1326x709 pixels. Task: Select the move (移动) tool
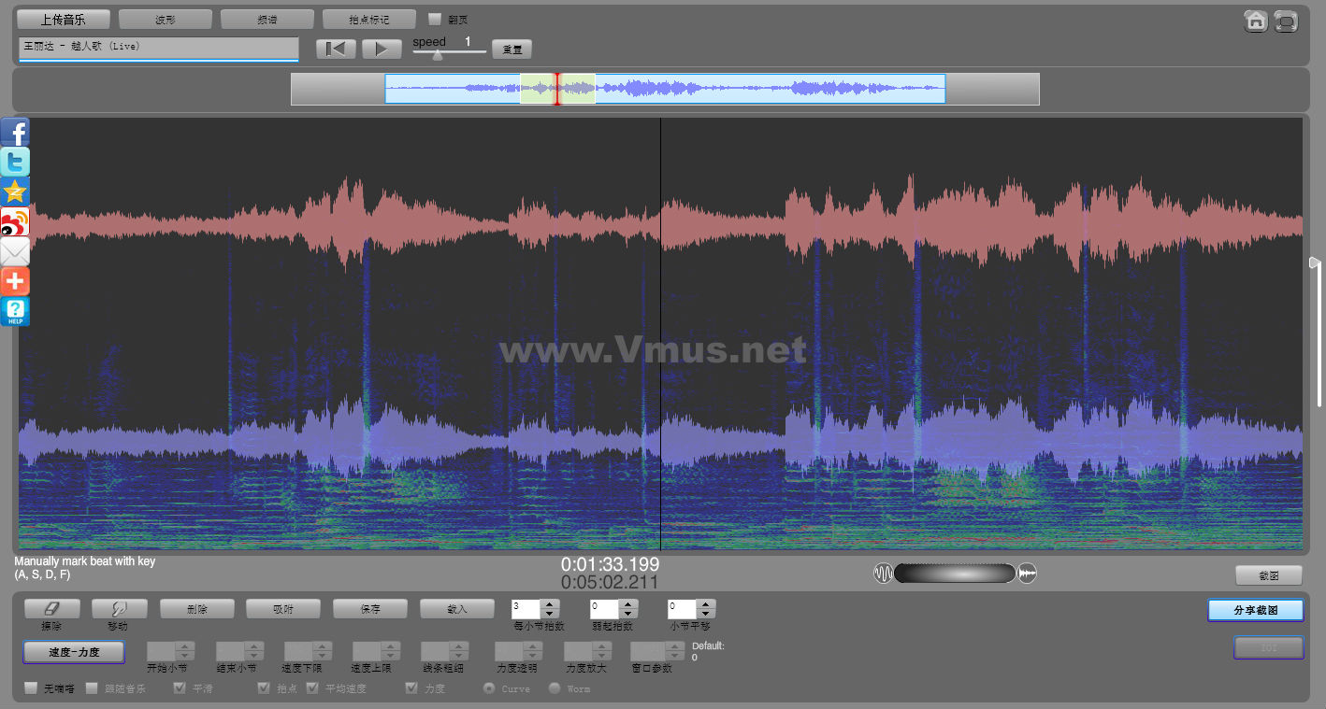point(118,609)
